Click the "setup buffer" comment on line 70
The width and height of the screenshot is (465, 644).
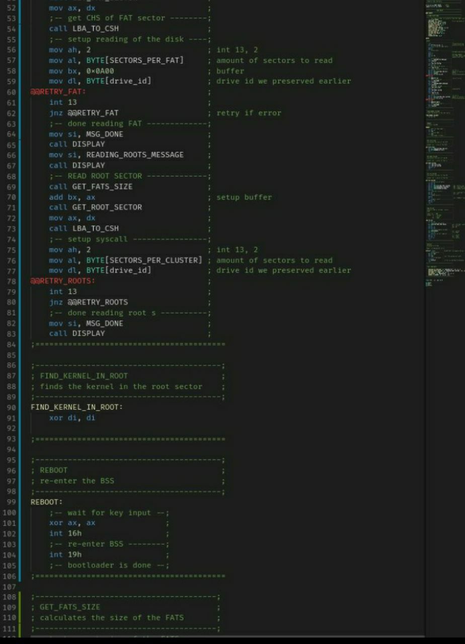click(x=244, y=197)
